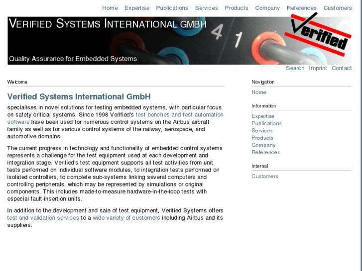This screenshot has height=271, width=362.
Task: Open the Contact link
Action: pyautogui.click(x=342, y=68)
